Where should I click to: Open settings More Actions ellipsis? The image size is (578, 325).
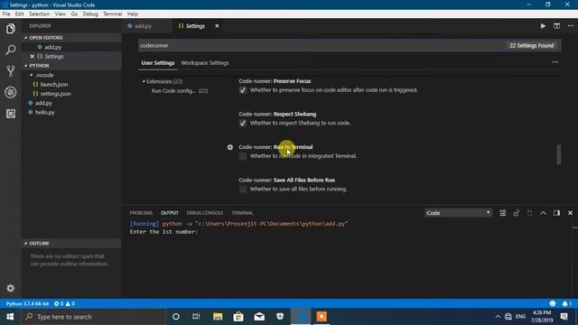[x=555, y=62]
